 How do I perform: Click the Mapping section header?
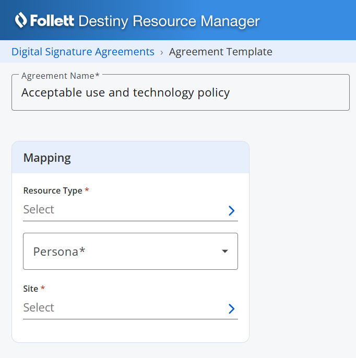130,157
